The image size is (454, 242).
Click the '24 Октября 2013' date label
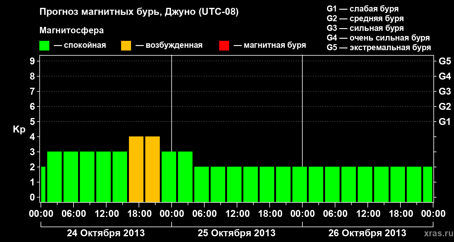pyautogui.click(x=106, y=233)
